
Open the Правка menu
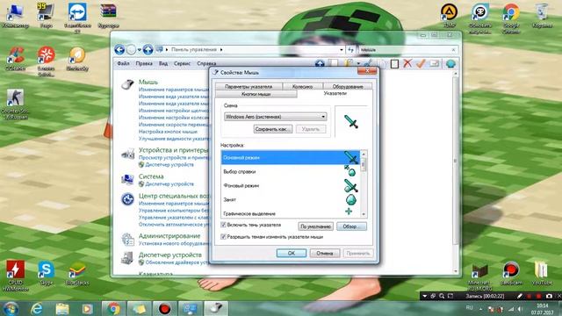point(144,63)
